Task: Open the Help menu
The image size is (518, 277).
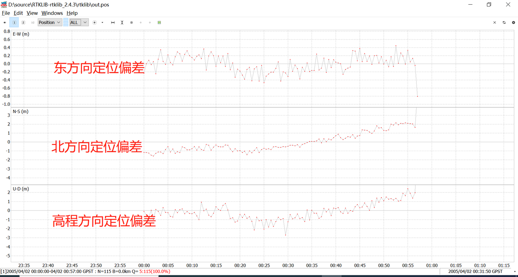Action: click(x=72, y=13)
